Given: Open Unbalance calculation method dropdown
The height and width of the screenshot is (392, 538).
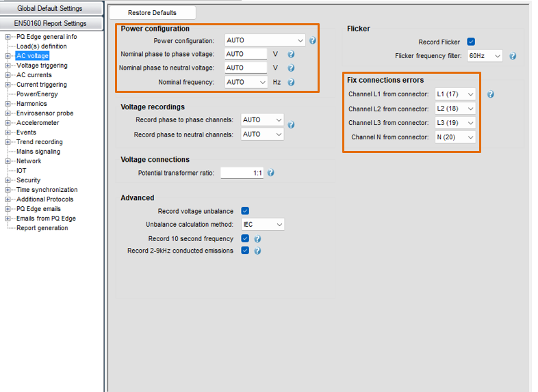Looking at the screenshot, I should 262,224.
